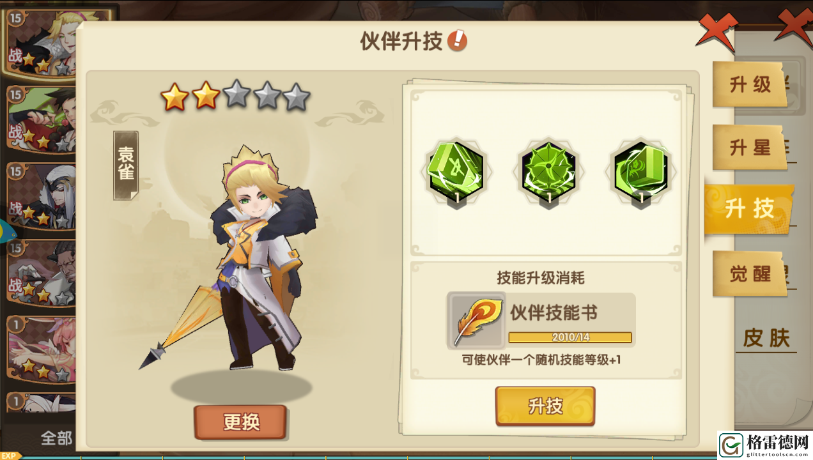Click the 更换 change partner button
This screenshot has height=460, width=813.
[x=240, y=422]
